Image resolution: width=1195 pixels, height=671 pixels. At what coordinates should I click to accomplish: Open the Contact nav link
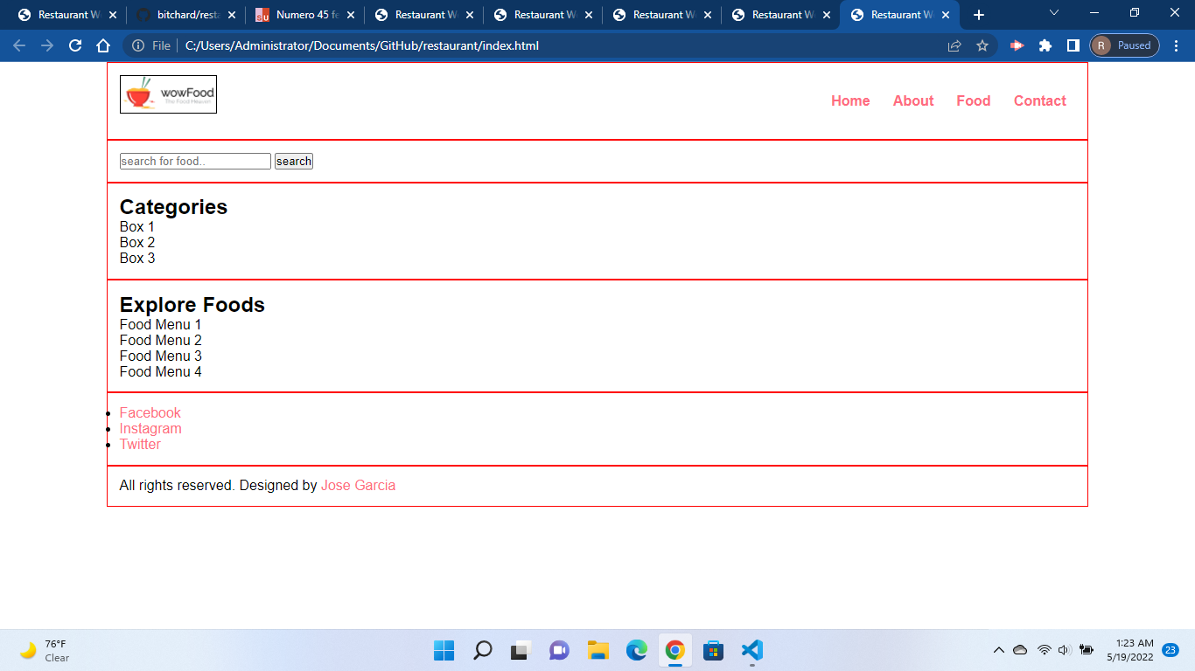[1040, 100]
